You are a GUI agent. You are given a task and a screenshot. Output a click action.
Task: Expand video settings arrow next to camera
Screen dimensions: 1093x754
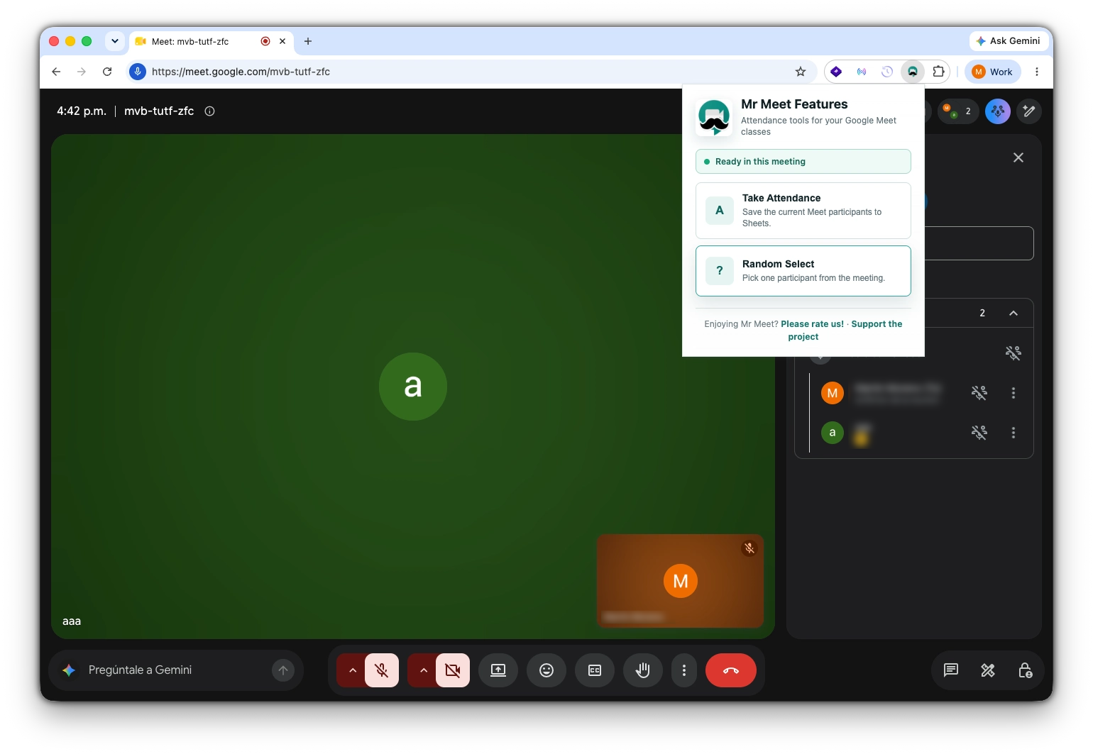click(x=423, y=670)
